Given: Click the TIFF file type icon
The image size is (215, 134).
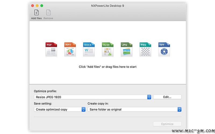Looking at the screenshot, I should pos(164,49).
